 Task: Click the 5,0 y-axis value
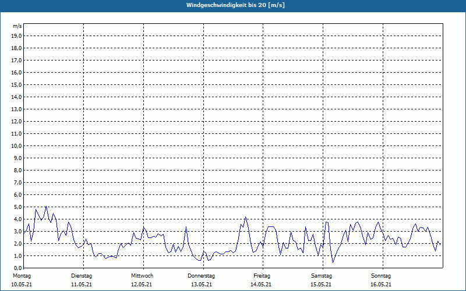[18, 207]
